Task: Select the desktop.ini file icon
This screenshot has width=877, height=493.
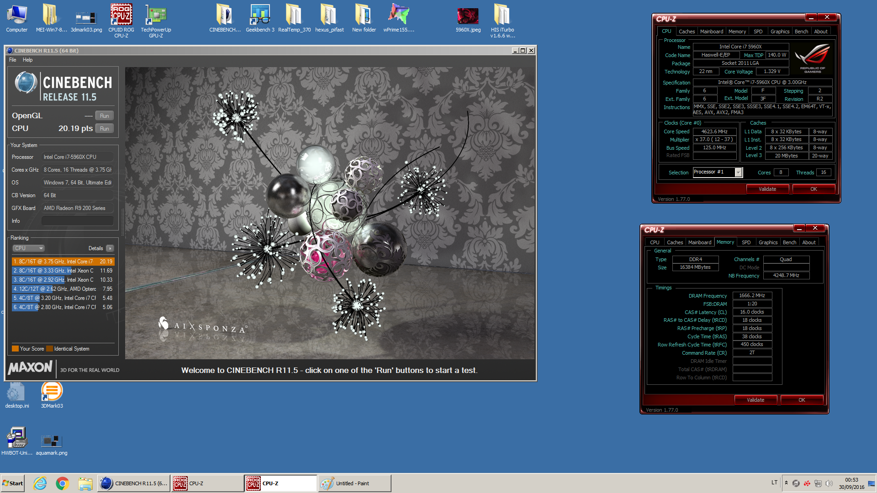Action: point(17,395)
